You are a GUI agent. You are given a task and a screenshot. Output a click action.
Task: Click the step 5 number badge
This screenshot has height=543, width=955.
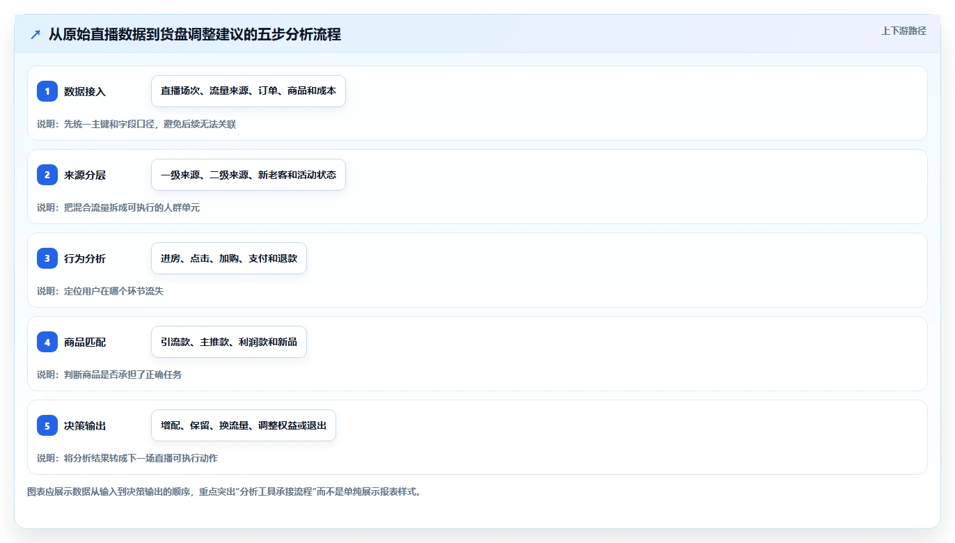47,425
